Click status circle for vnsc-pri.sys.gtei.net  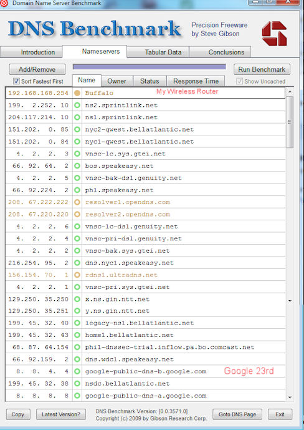click(x=77, y=287)
